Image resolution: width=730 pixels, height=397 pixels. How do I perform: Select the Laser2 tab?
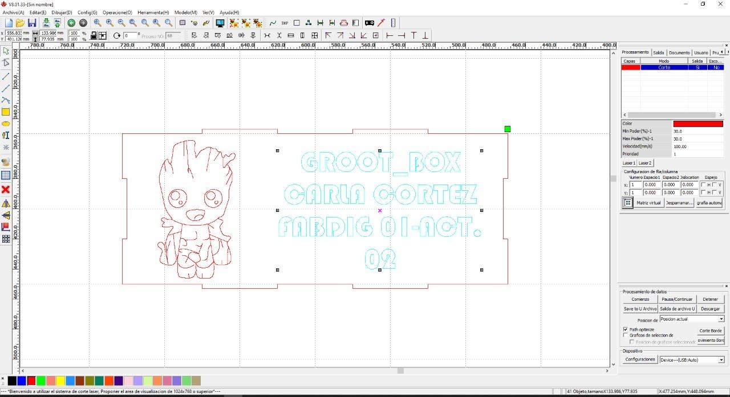coord(645,163)
